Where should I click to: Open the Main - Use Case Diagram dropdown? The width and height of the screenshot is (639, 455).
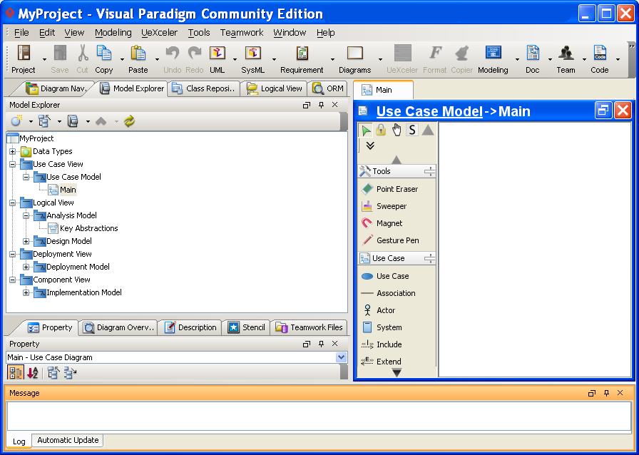341,357
